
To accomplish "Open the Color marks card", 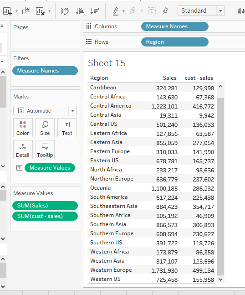I will [23, 128].
